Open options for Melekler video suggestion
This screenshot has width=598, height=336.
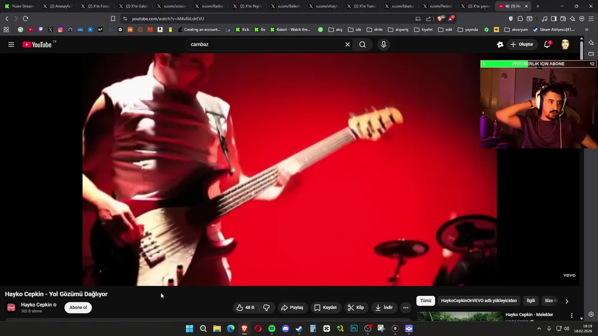coord(571,315)
